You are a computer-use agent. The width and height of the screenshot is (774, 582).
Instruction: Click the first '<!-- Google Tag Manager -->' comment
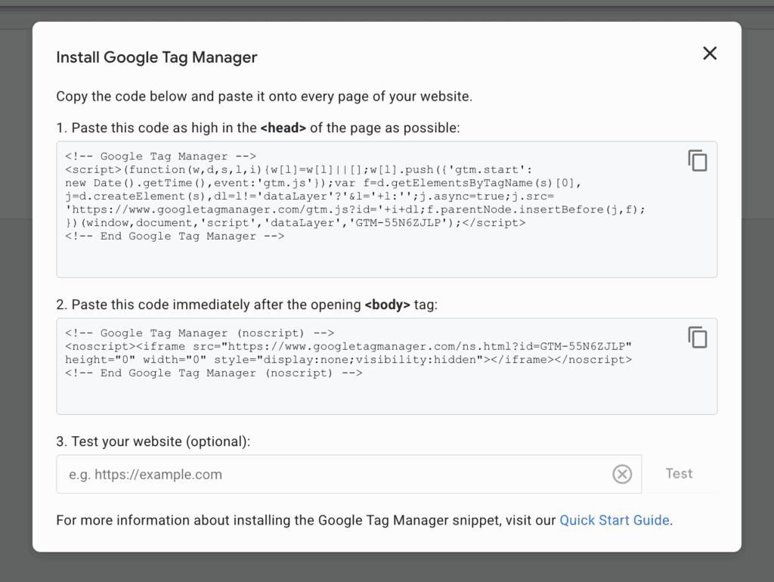(160, 156)
